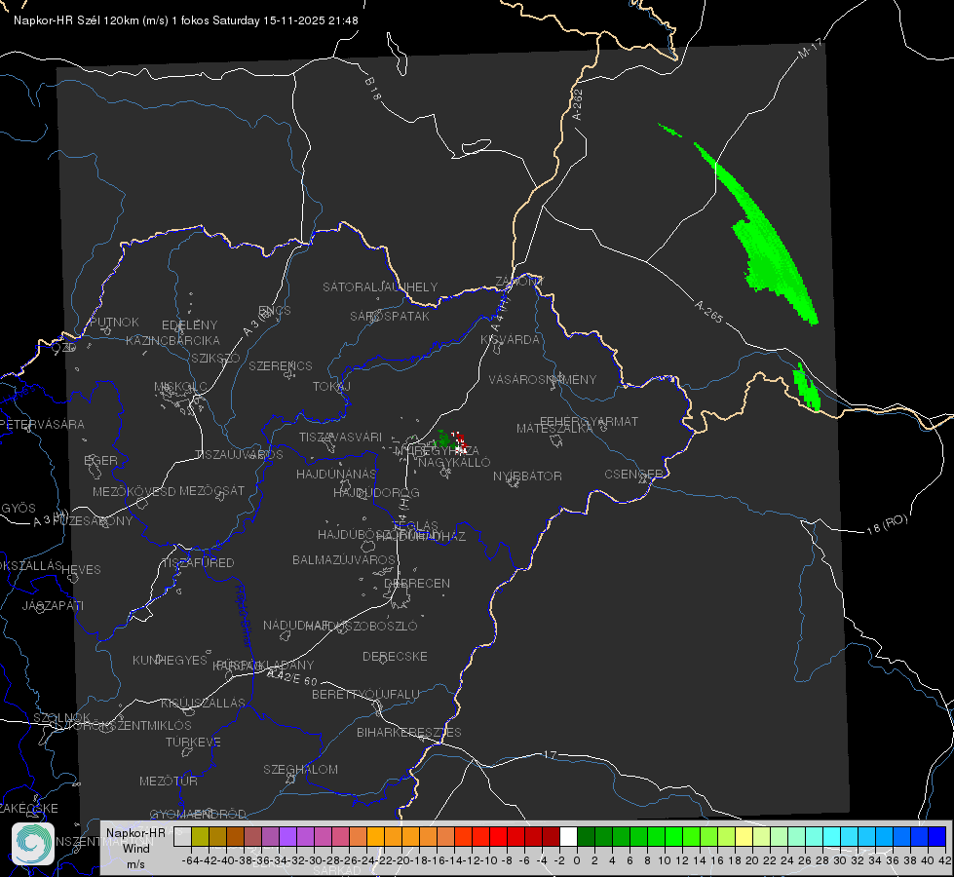Select the SÁROSPATAK label
This screenshot has height=877, width=954.
tap(390, 317)
